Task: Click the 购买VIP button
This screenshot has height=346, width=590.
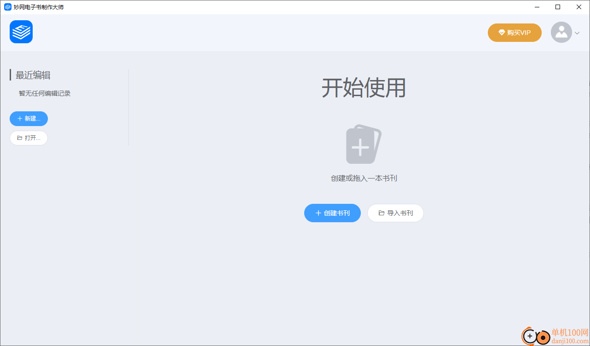Action: pos(515,33)
